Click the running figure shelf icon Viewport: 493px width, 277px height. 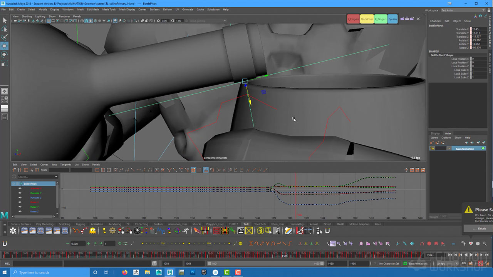(x=186, y=231)
